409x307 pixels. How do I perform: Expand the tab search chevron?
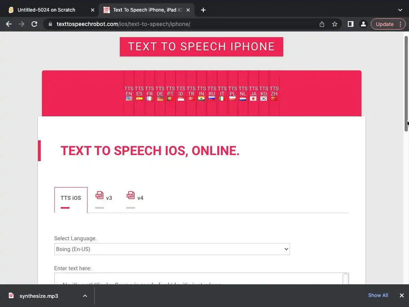click(x=400, y=10)
